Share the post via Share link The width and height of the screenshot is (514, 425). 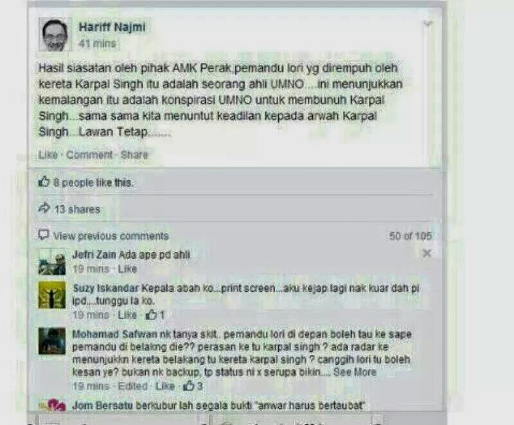[x=134, y=155]
